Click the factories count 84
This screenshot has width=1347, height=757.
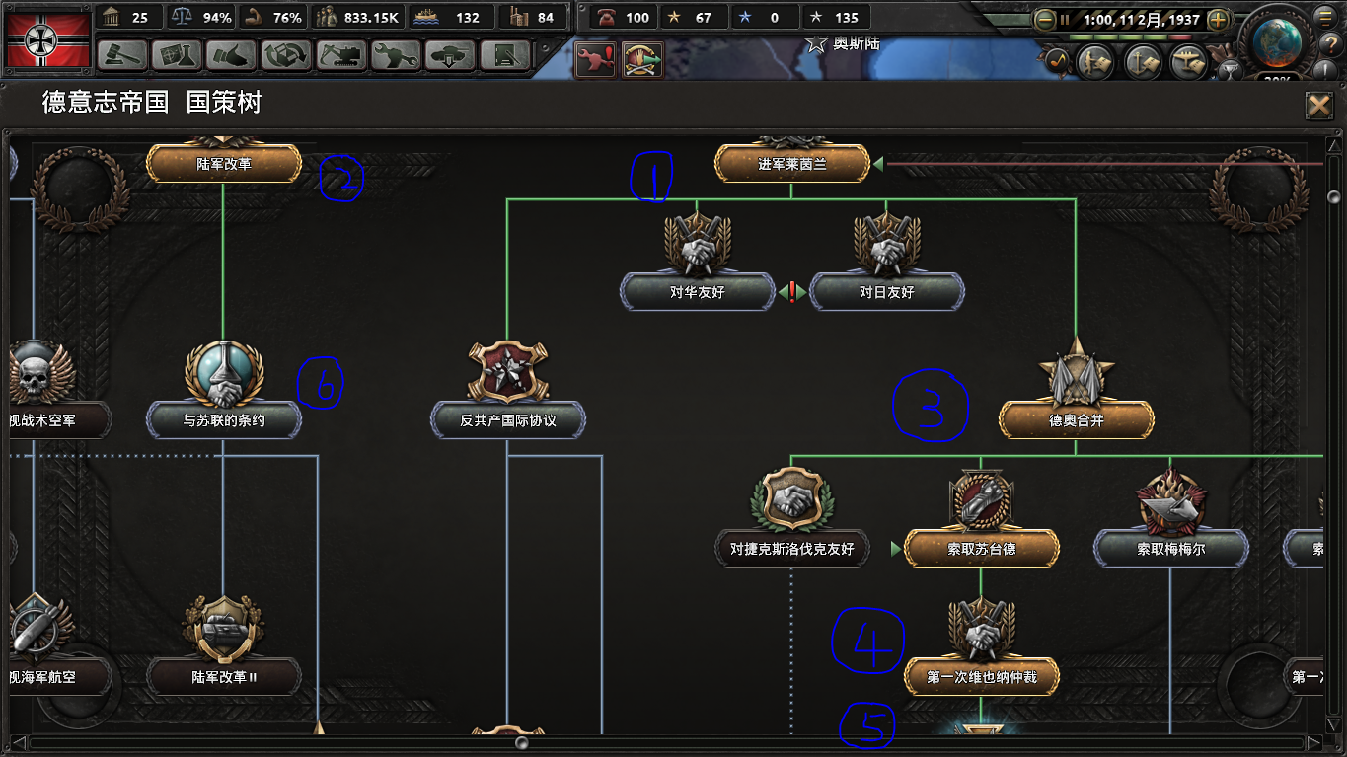pyautogui.click(x=534, y=17)
